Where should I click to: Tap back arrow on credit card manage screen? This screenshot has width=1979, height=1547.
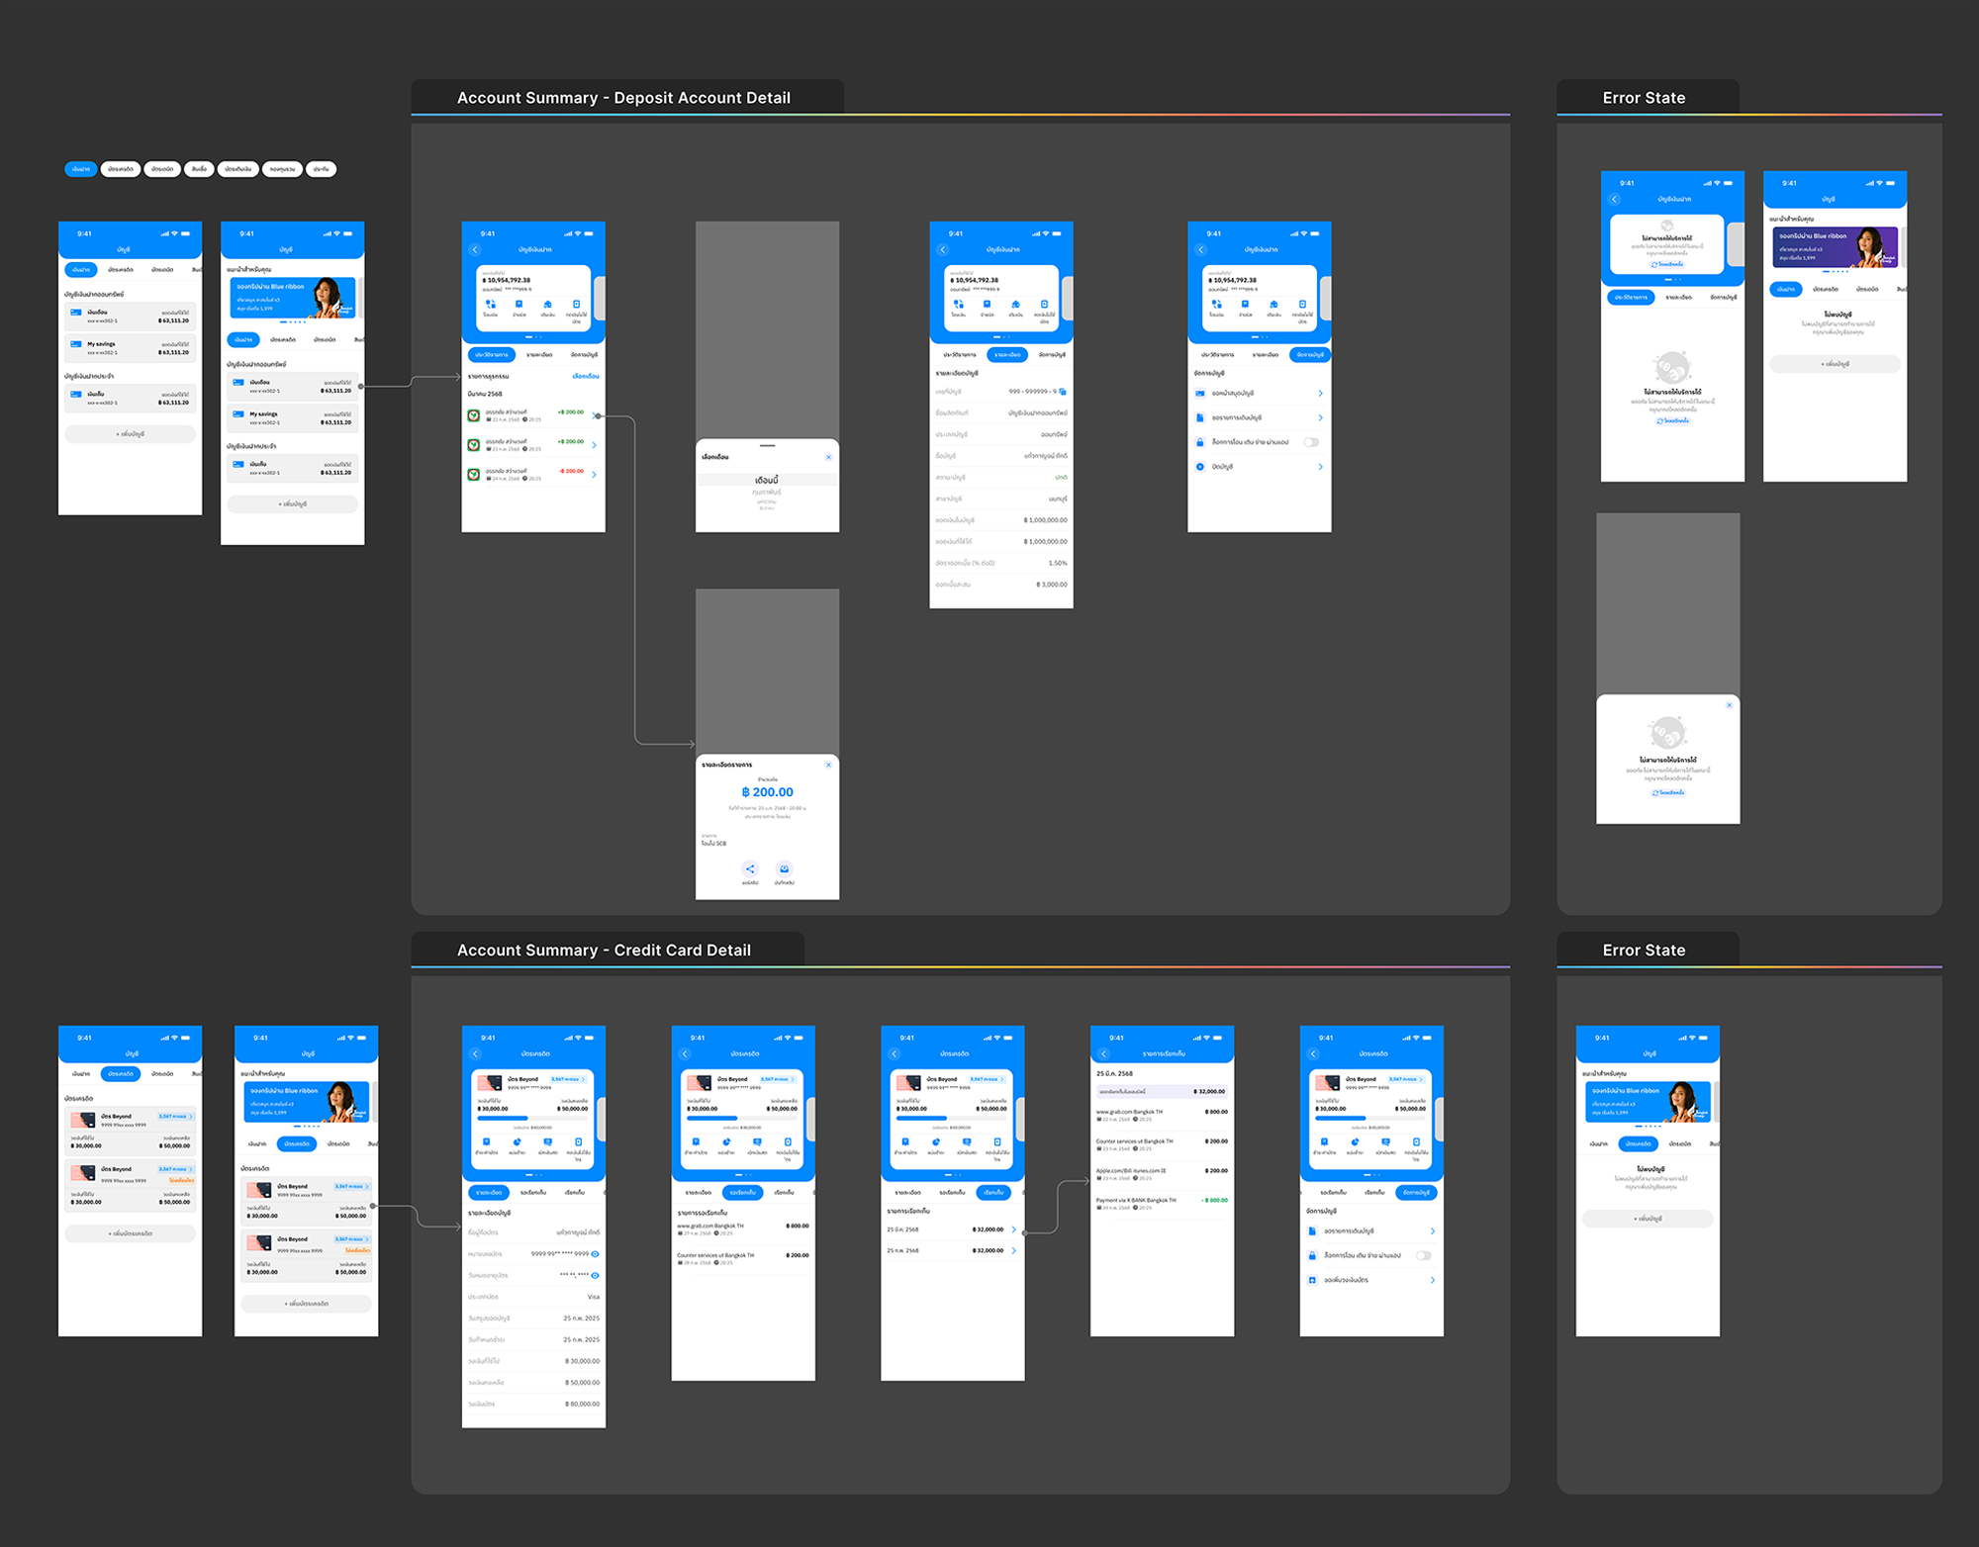pyautogui.click(x=1314, y=1053)
